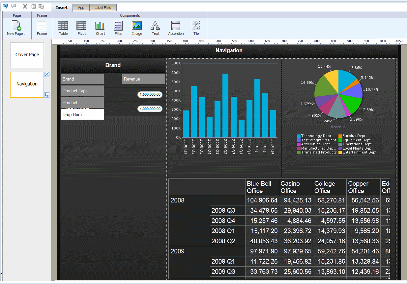Insert an Image component

137,28
